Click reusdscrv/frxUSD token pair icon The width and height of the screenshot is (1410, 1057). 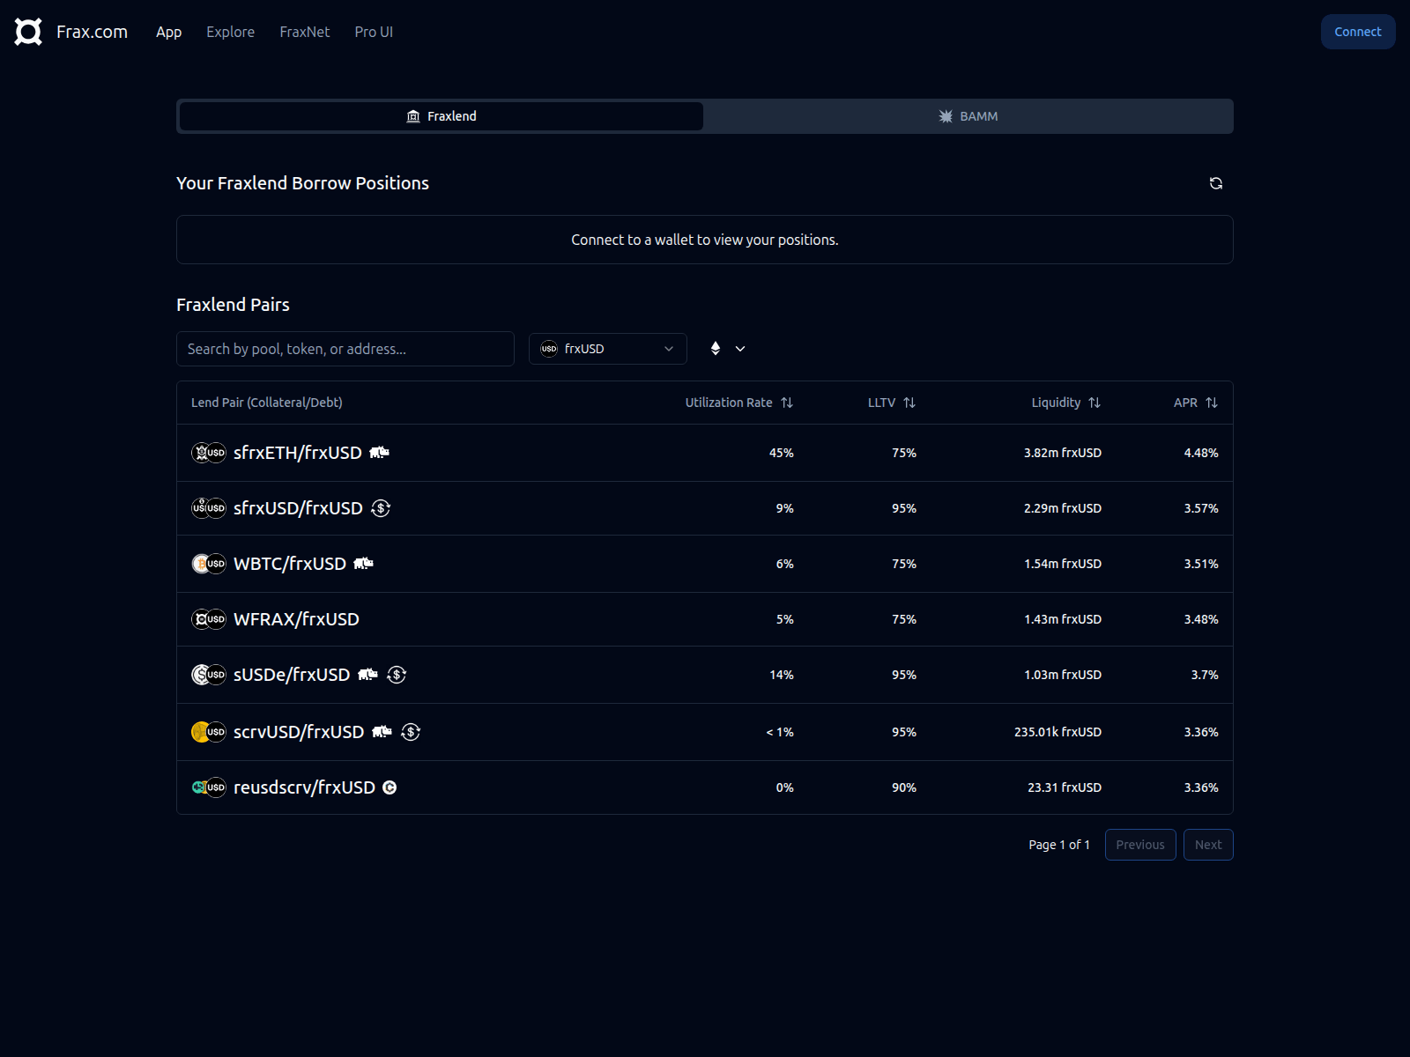coord(209,787)
